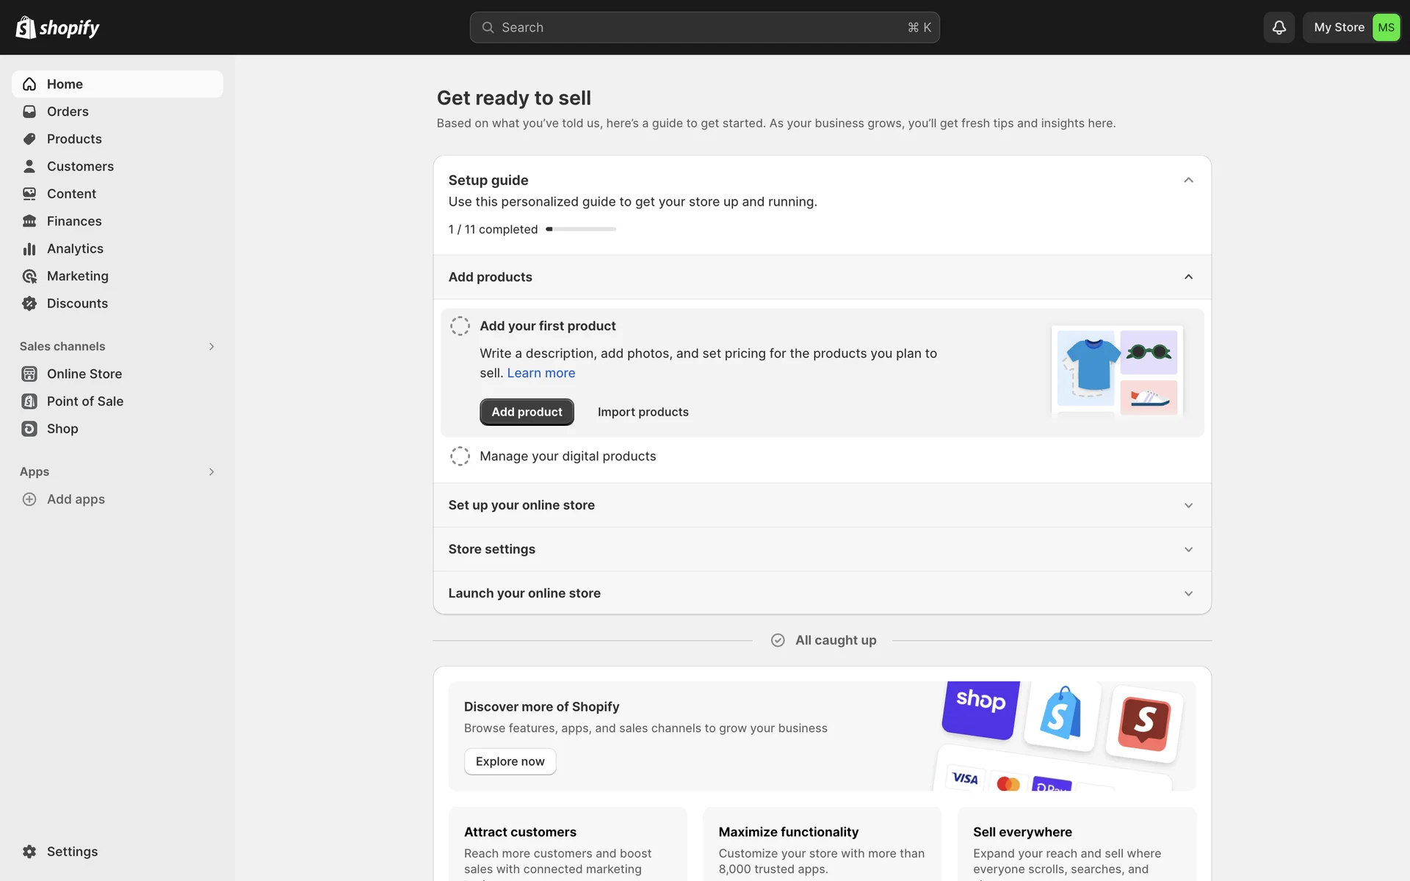This screenshot has height=881, width=1410.
Task: Check the Manage your digital products circle
Action: [460, 456]
